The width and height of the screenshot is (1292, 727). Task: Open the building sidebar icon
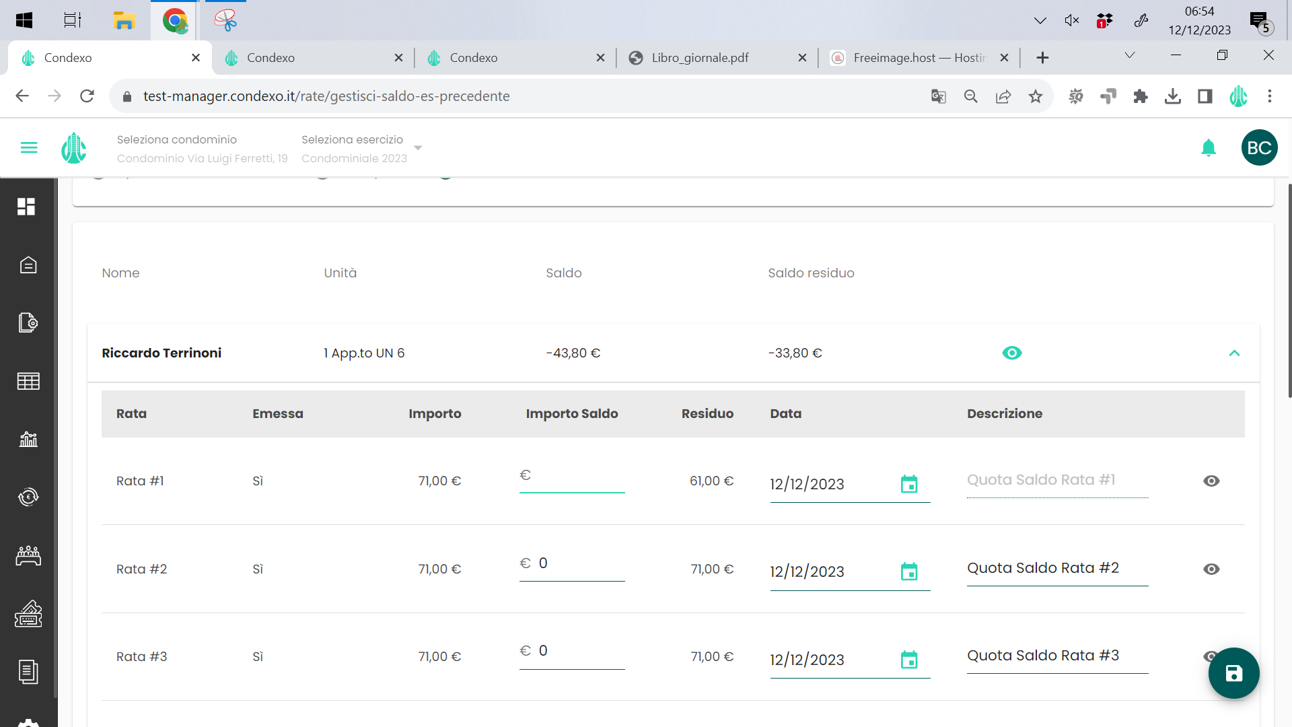click(x=28, y=265)
